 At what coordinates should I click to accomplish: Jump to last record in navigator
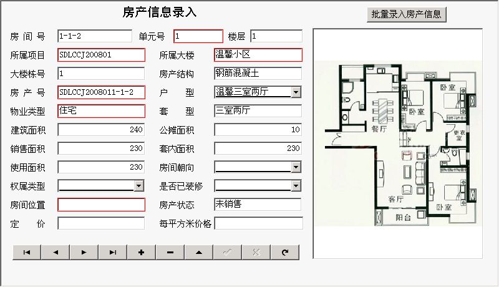pos(113,252)
